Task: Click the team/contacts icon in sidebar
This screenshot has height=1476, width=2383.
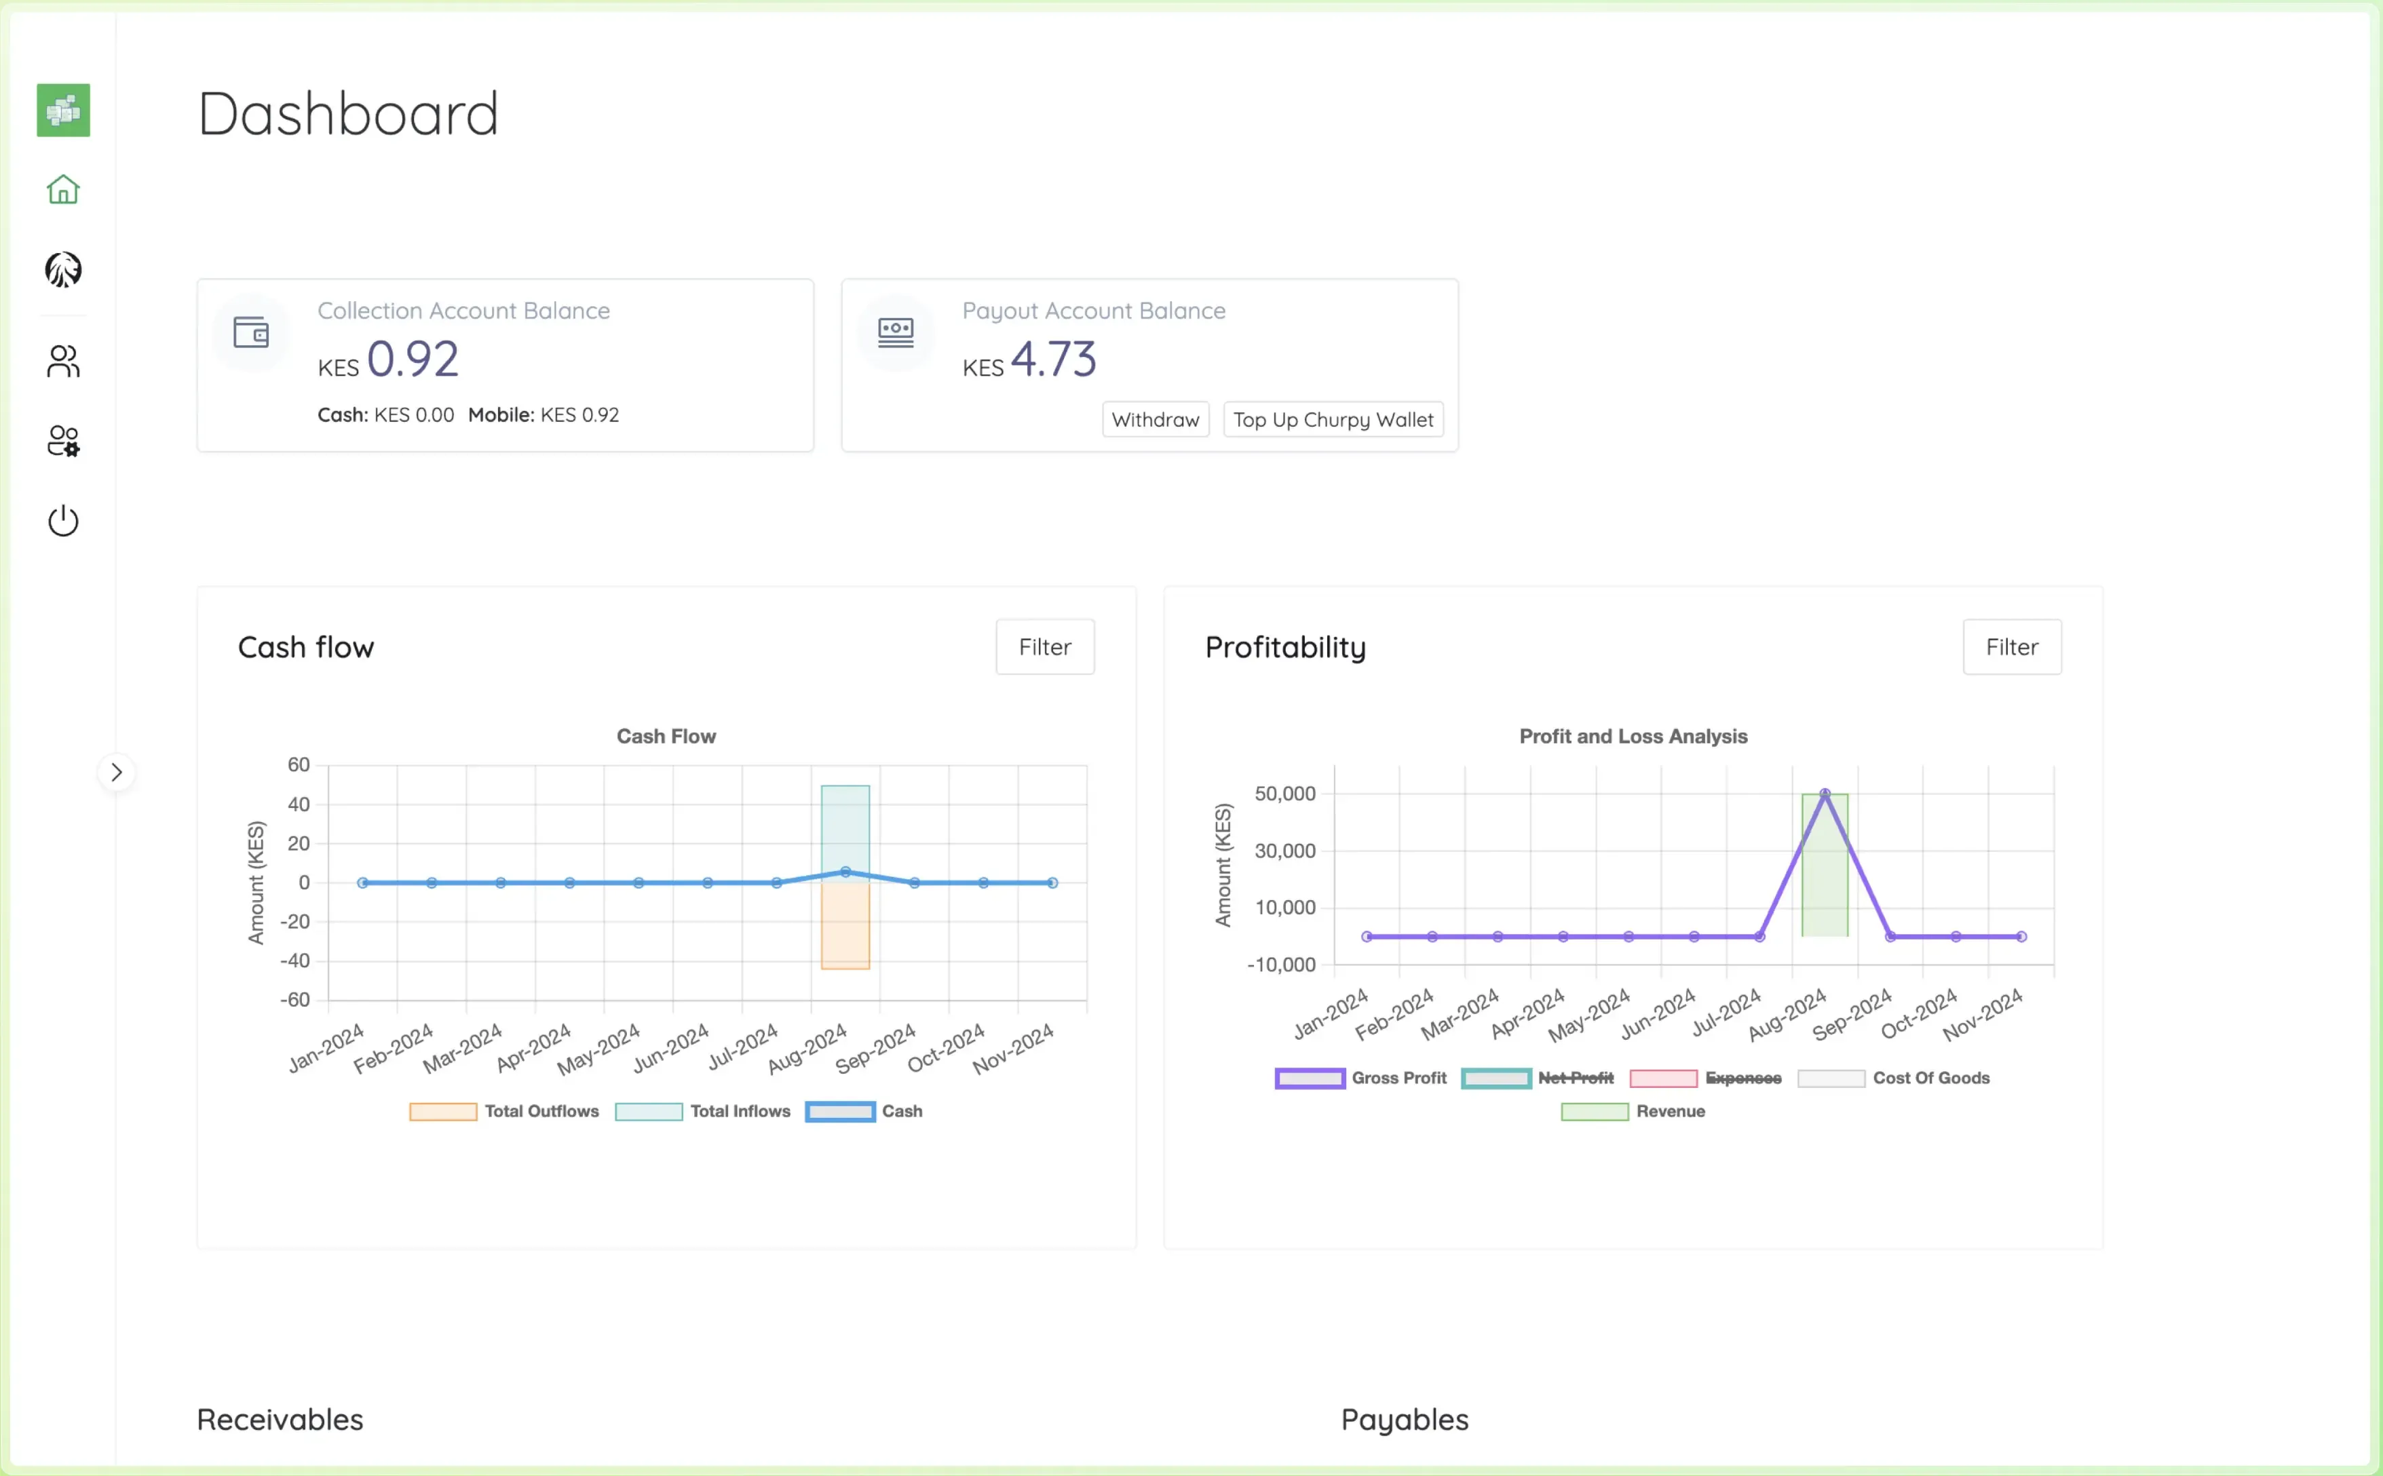Action: (x=63, y=360)
